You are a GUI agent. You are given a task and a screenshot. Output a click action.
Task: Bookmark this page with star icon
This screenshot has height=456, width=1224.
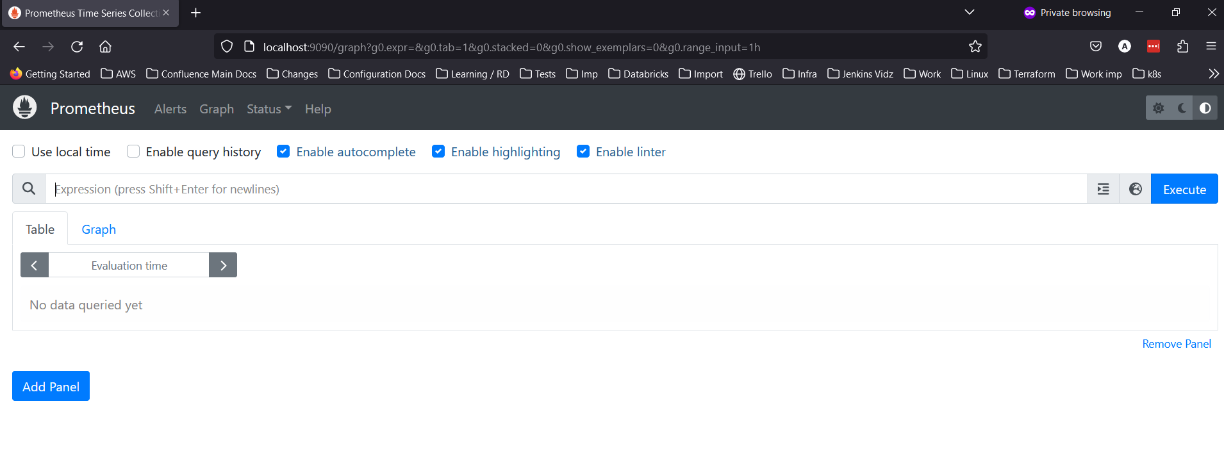pyautogui.click(x=975, y=46)
